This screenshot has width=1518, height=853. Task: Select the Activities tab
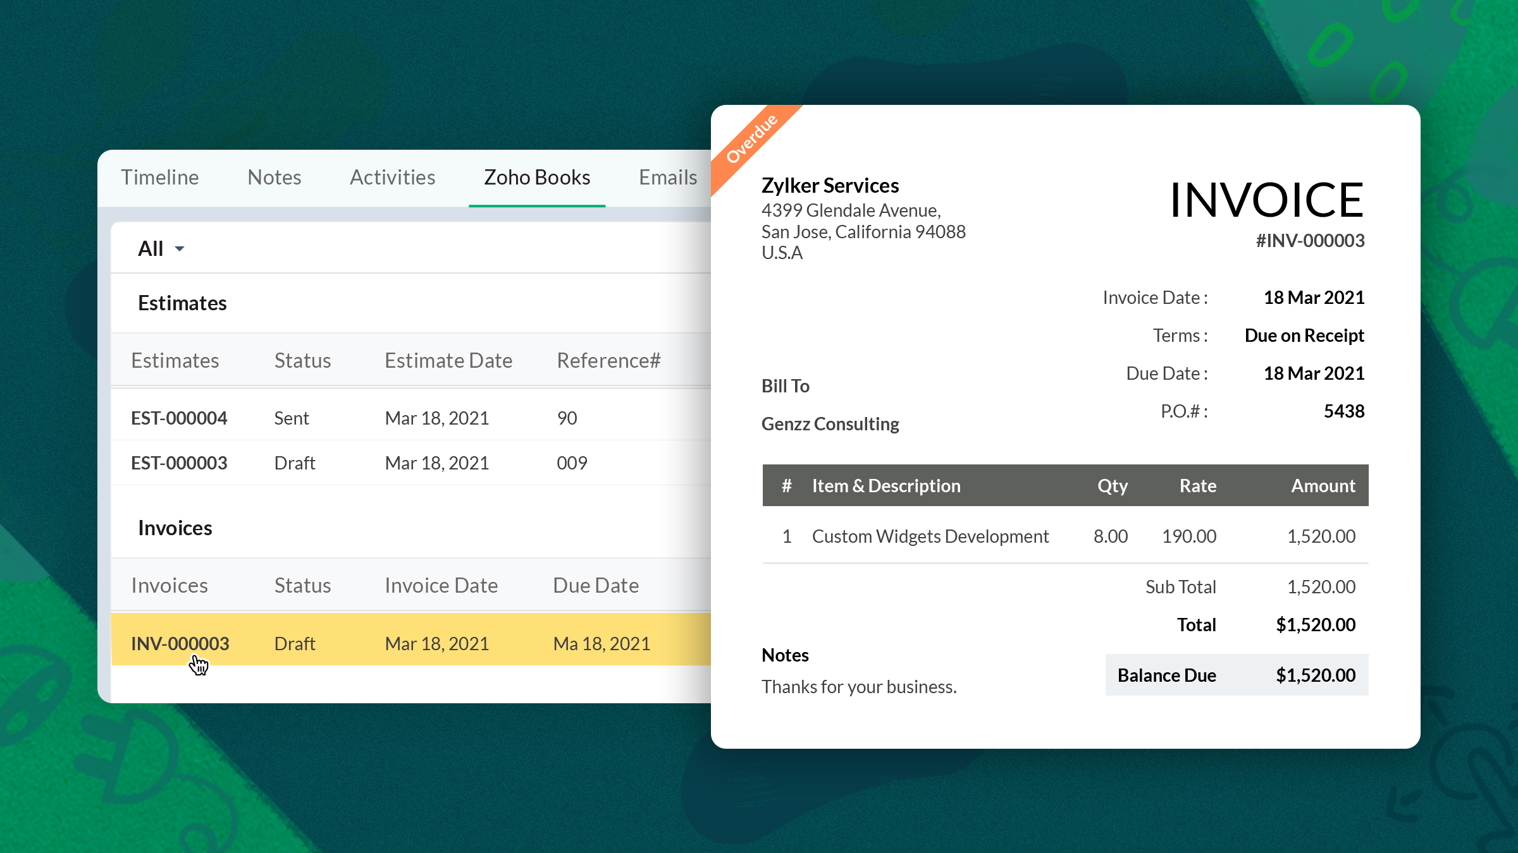click(392, 177)
